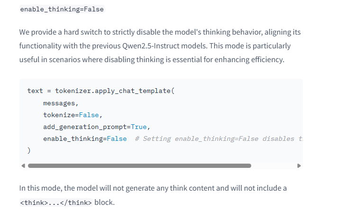Click tokenizer.apply_chat_template in the code

pyautogui.click(x=113, y=91)
